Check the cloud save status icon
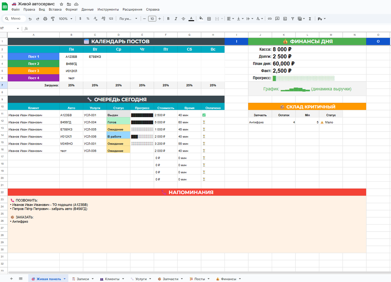 pos(76,4)
